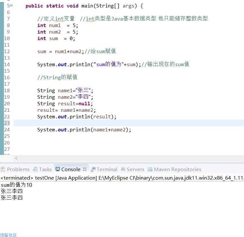
Task: Switch to the Servers tab
Action: pyautogui.click(x=132, y=170)
